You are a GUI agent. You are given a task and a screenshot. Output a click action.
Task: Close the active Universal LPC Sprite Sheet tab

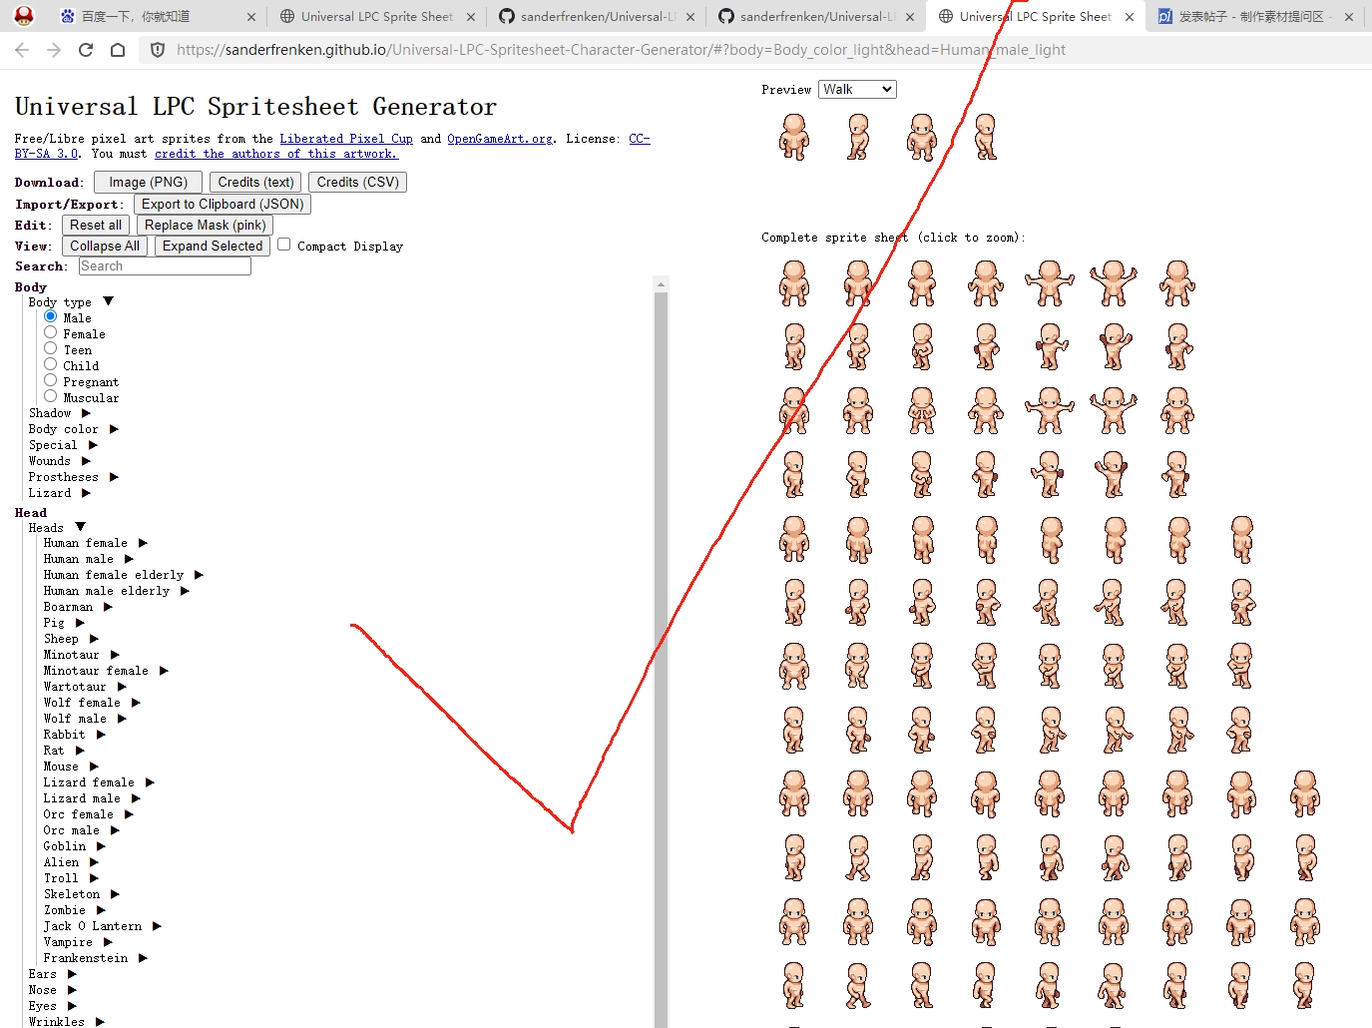coord(1130,17)
